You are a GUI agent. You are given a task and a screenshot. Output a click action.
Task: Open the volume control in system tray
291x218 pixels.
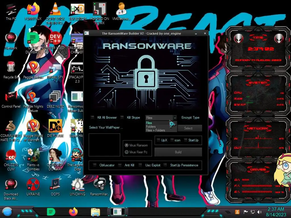(259, 212)
